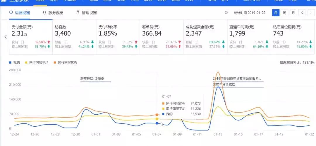Click the 1.85% conversion rate value

coord(108,33)
